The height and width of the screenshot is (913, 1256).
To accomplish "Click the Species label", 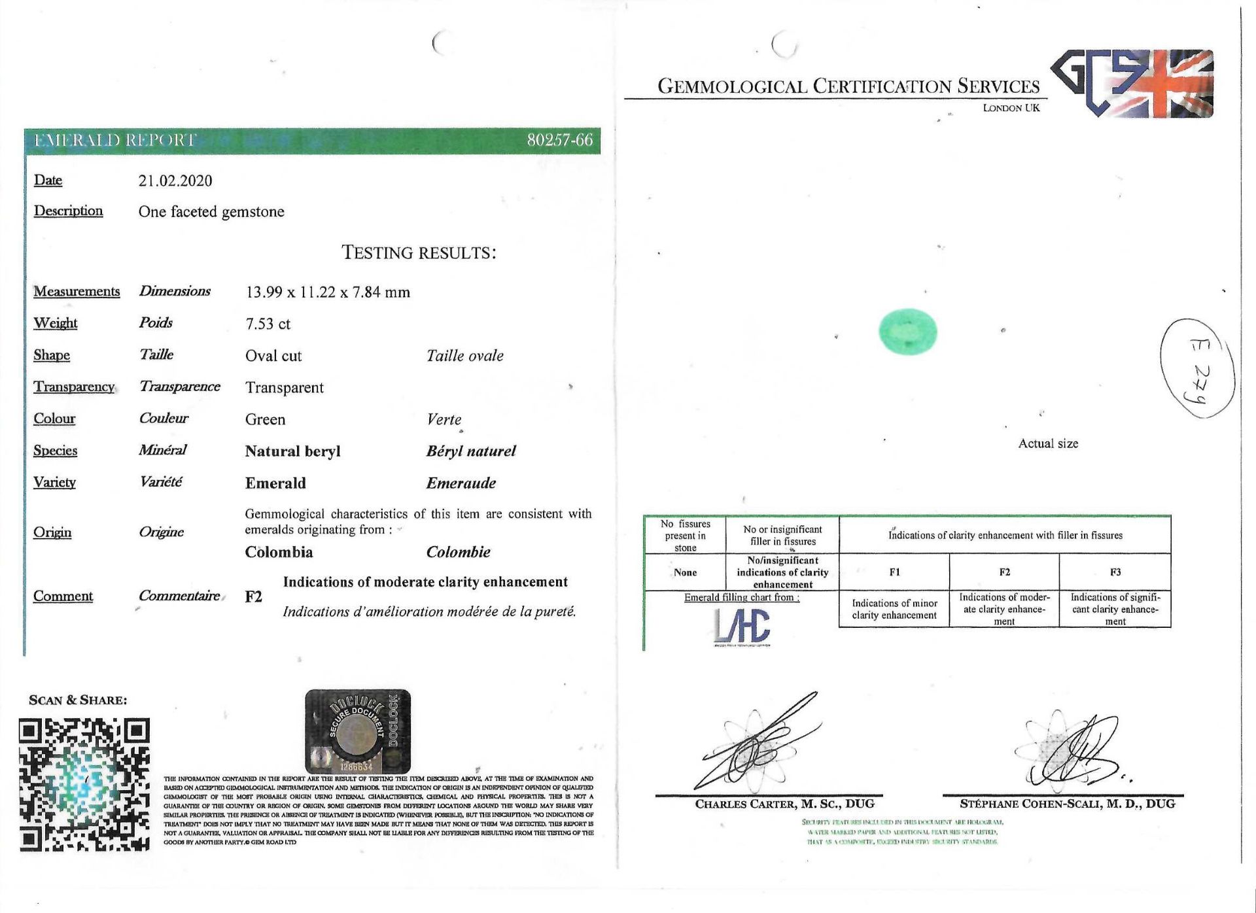I will [x=55, y=451].
